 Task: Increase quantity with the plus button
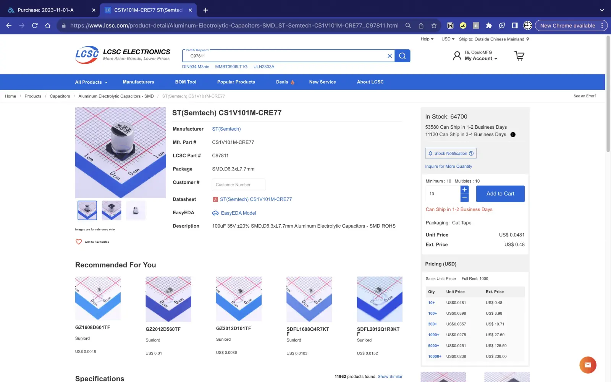[464, 189]
